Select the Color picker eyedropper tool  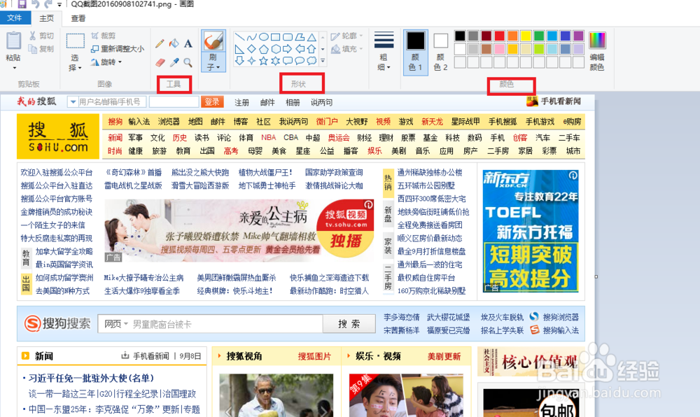click(174, 62)
